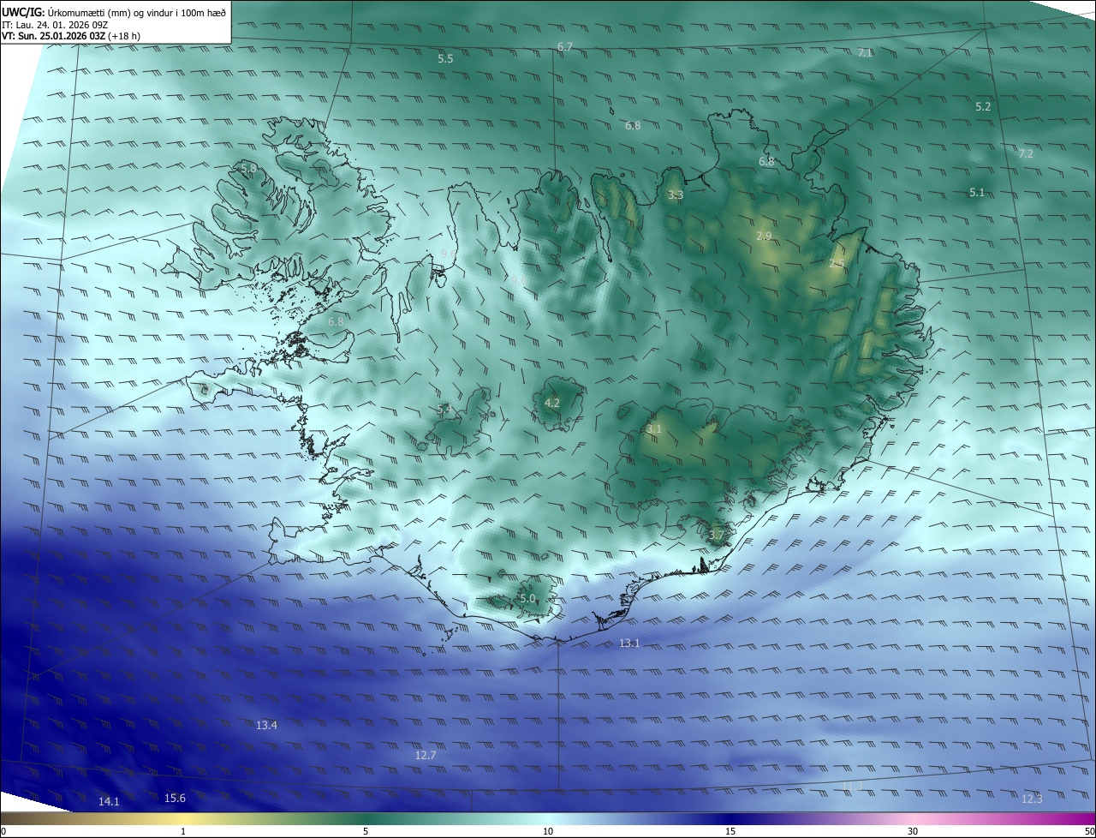Click the 5.5 value label on the map

[445, 59]
